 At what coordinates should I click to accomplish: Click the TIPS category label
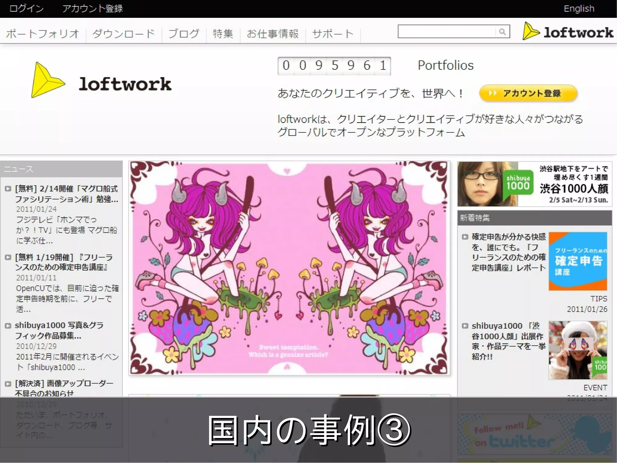pos(599,299)
